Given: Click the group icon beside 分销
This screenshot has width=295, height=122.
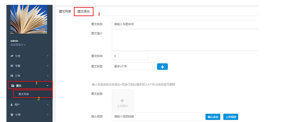Looking at the screenshot, I should 12,114.
